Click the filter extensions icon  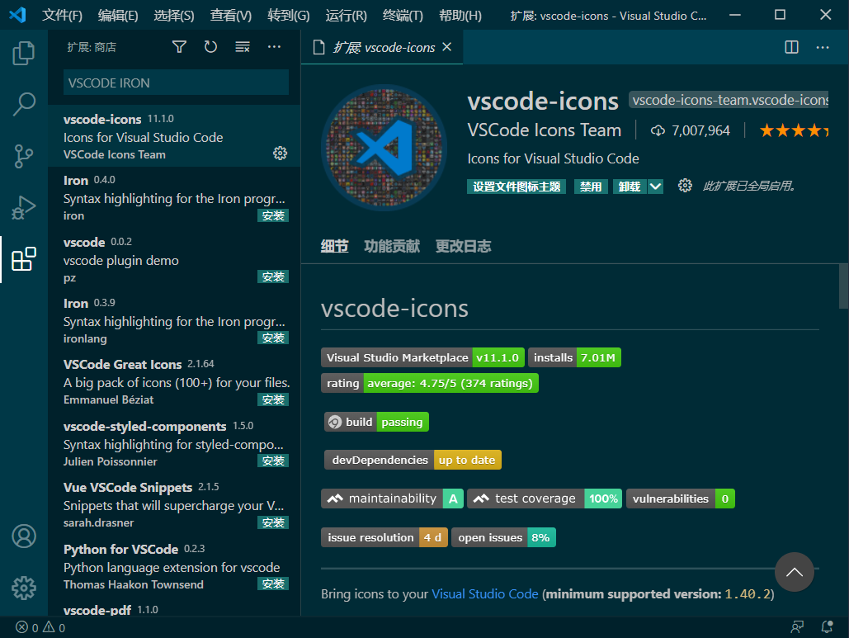pyautogui.click(x=179, y=47)
